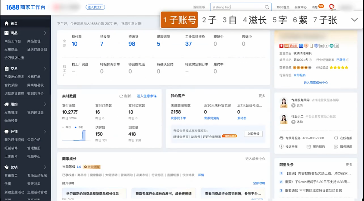Expand the 营销 sidebar section arrow
This screenshot has width=364, height=201.
tap(45, 167)
